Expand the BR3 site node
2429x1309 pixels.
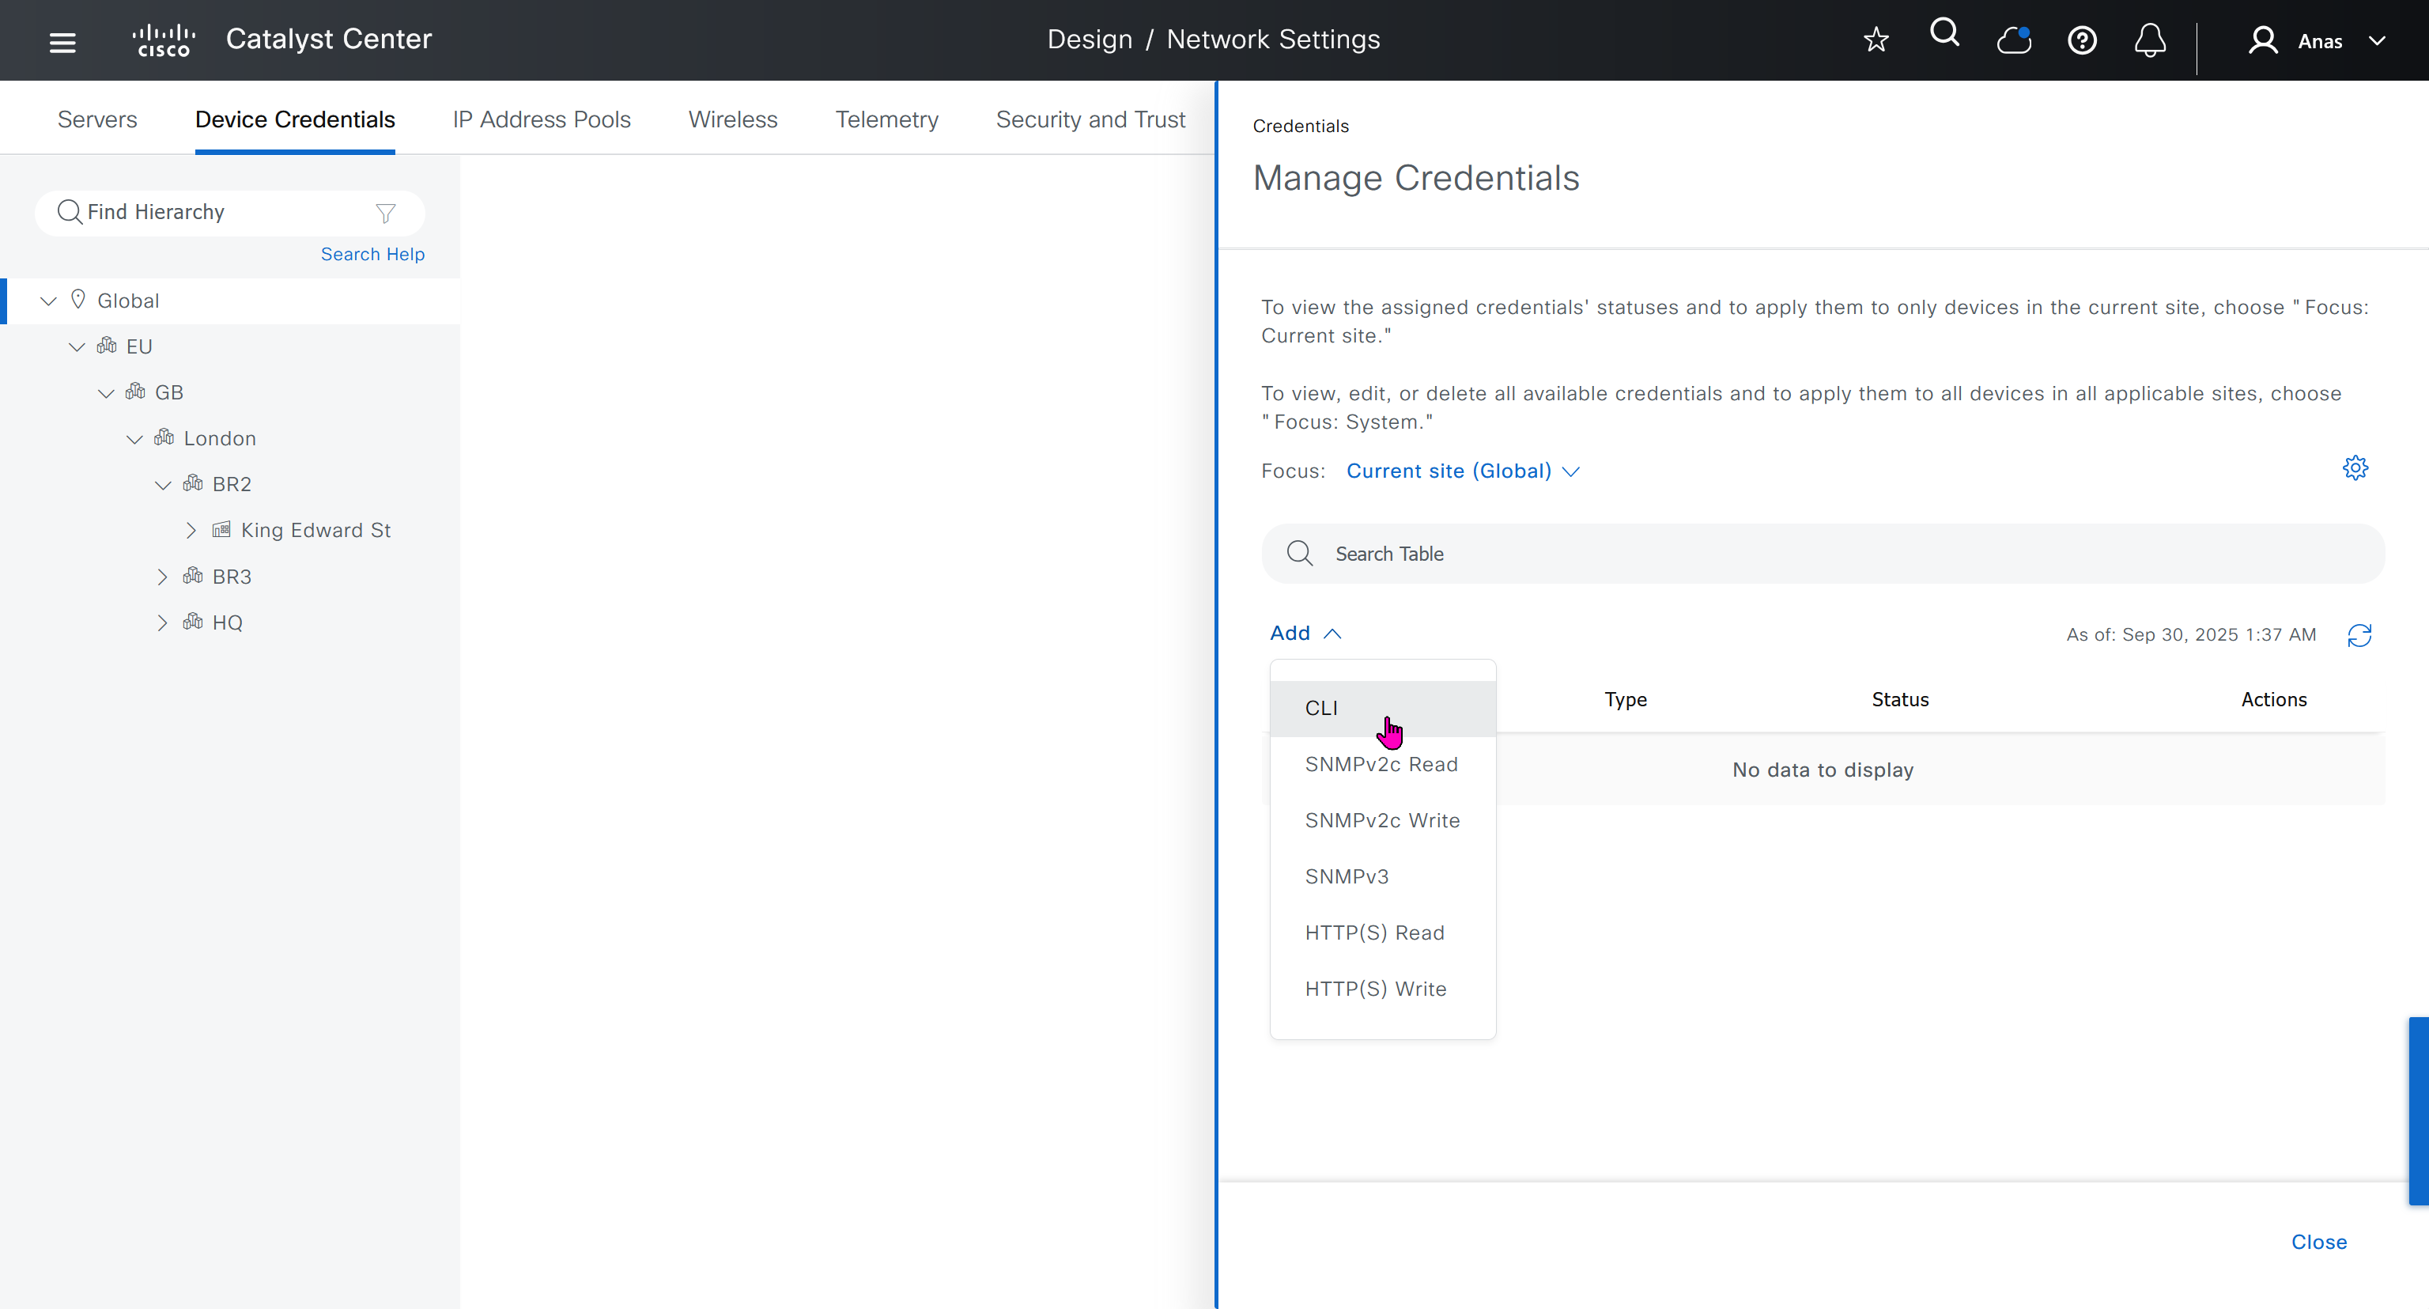[x=162, y=577]
